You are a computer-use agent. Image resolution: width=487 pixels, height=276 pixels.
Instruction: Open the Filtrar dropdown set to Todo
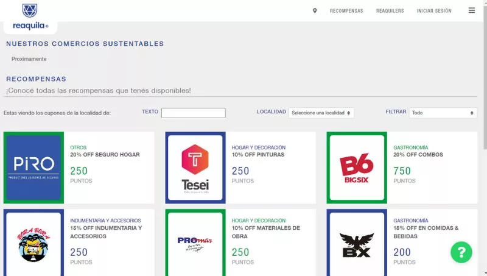[x=443, y=113]
